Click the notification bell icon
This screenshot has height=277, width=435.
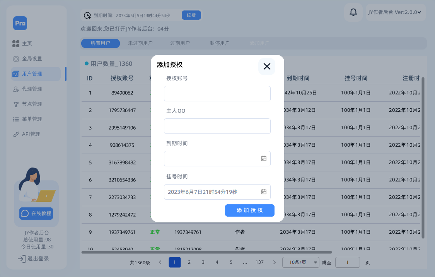pyautogui.click(x=353, y=12)
